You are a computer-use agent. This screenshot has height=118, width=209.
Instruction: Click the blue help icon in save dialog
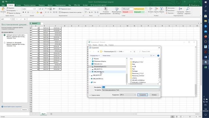tap(158, 55)
